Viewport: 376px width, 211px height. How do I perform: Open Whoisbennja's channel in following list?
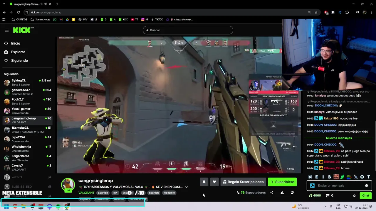[28, 149]
